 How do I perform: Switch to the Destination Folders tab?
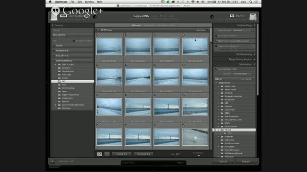(166, 25)
